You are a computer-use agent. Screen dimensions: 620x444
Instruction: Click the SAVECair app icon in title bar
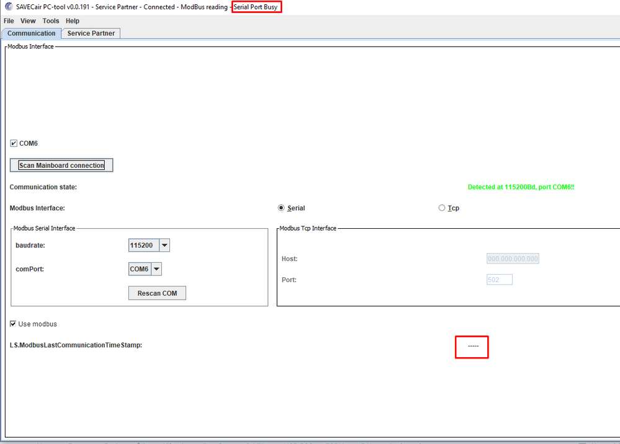pyautogui.click(x=8, y=7)
